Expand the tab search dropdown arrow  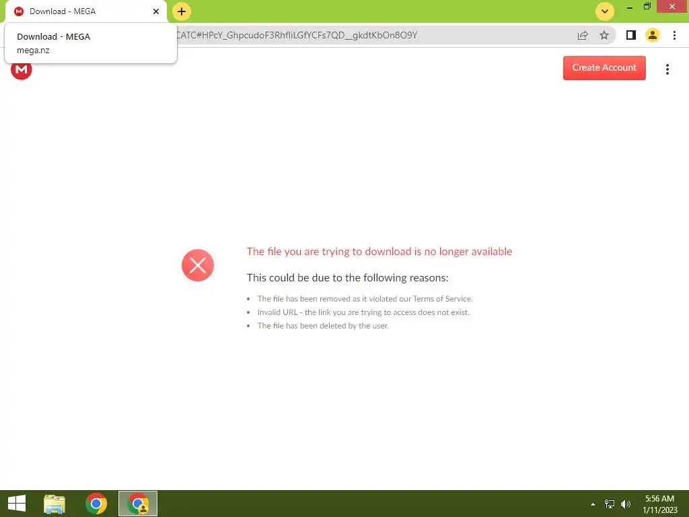(x=605, y=11)
